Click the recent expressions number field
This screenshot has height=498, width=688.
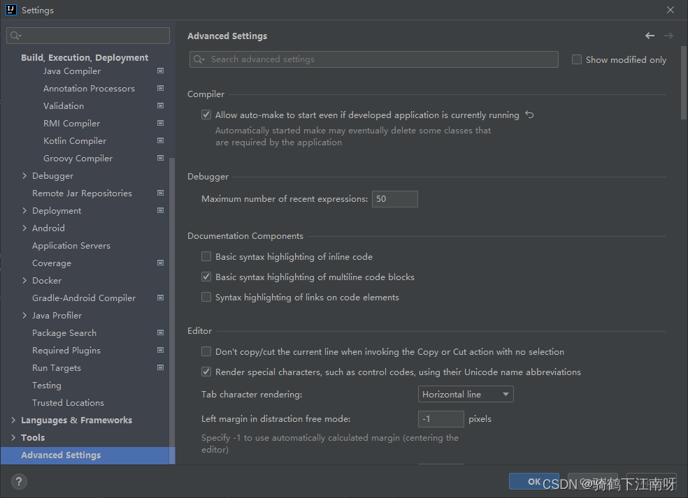[394, 198]
